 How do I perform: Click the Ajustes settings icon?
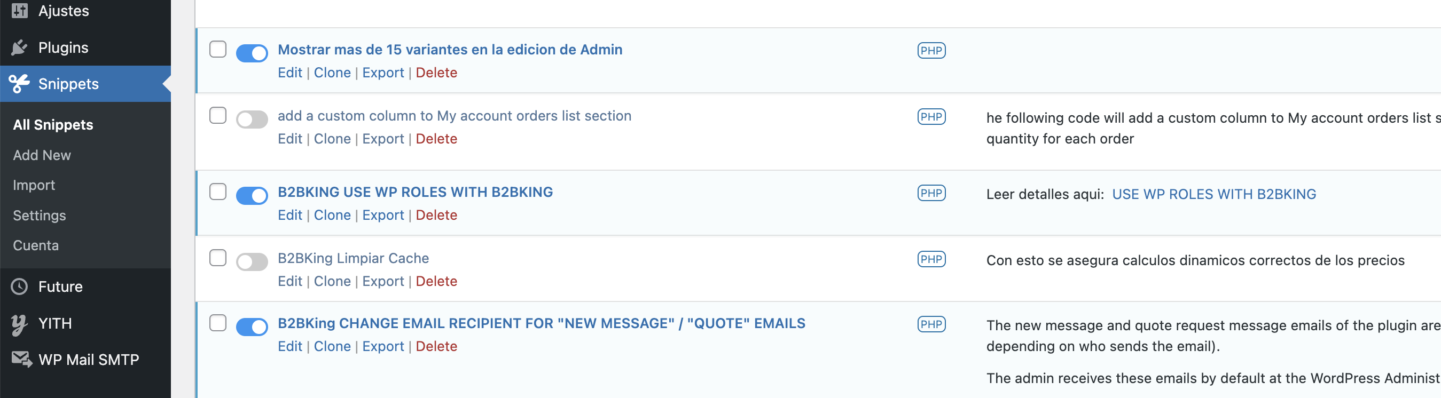coord(20,10)
